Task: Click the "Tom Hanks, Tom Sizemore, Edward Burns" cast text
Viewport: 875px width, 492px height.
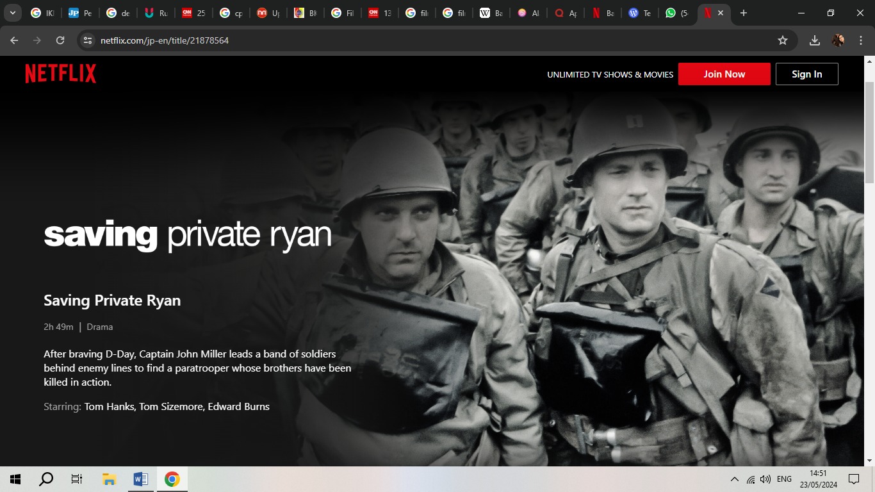Action: click(x=177, y=407)
